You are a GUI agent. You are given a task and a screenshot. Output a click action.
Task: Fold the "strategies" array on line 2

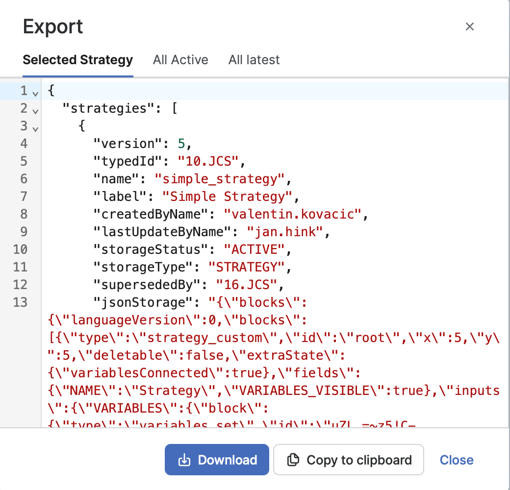[35, 111]
